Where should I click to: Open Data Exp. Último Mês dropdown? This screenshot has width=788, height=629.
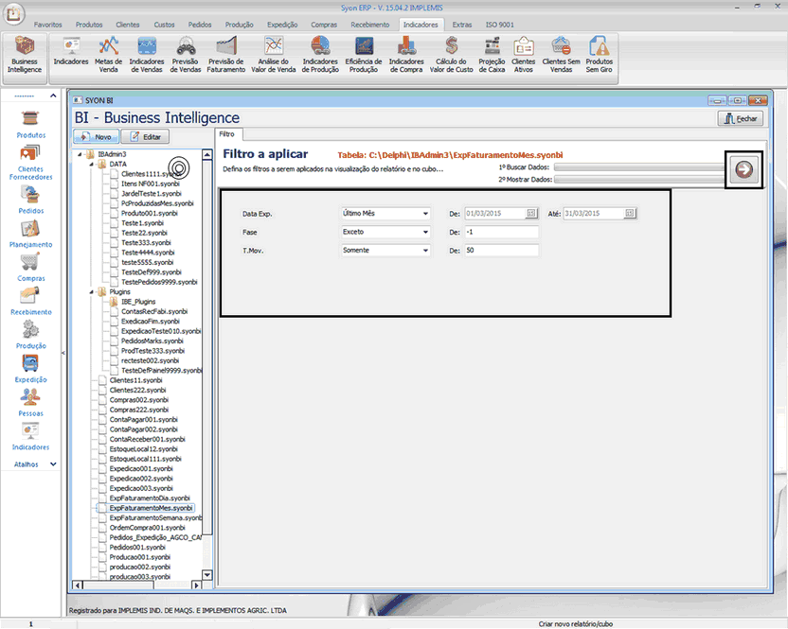tap(385, 214)
